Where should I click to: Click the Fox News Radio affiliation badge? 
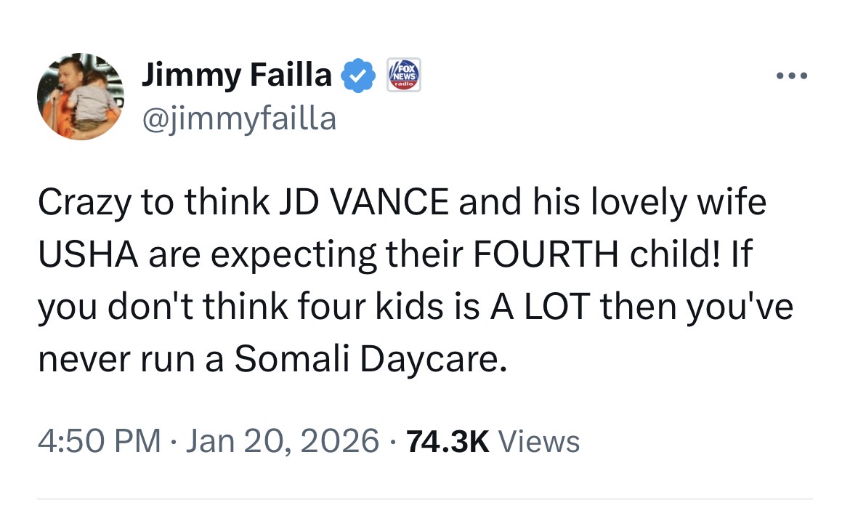[x=402, y=75]
